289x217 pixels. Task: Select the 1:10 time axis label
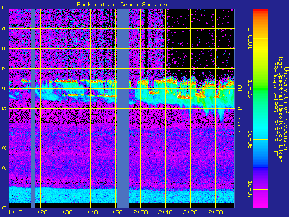tap(15, 212)
